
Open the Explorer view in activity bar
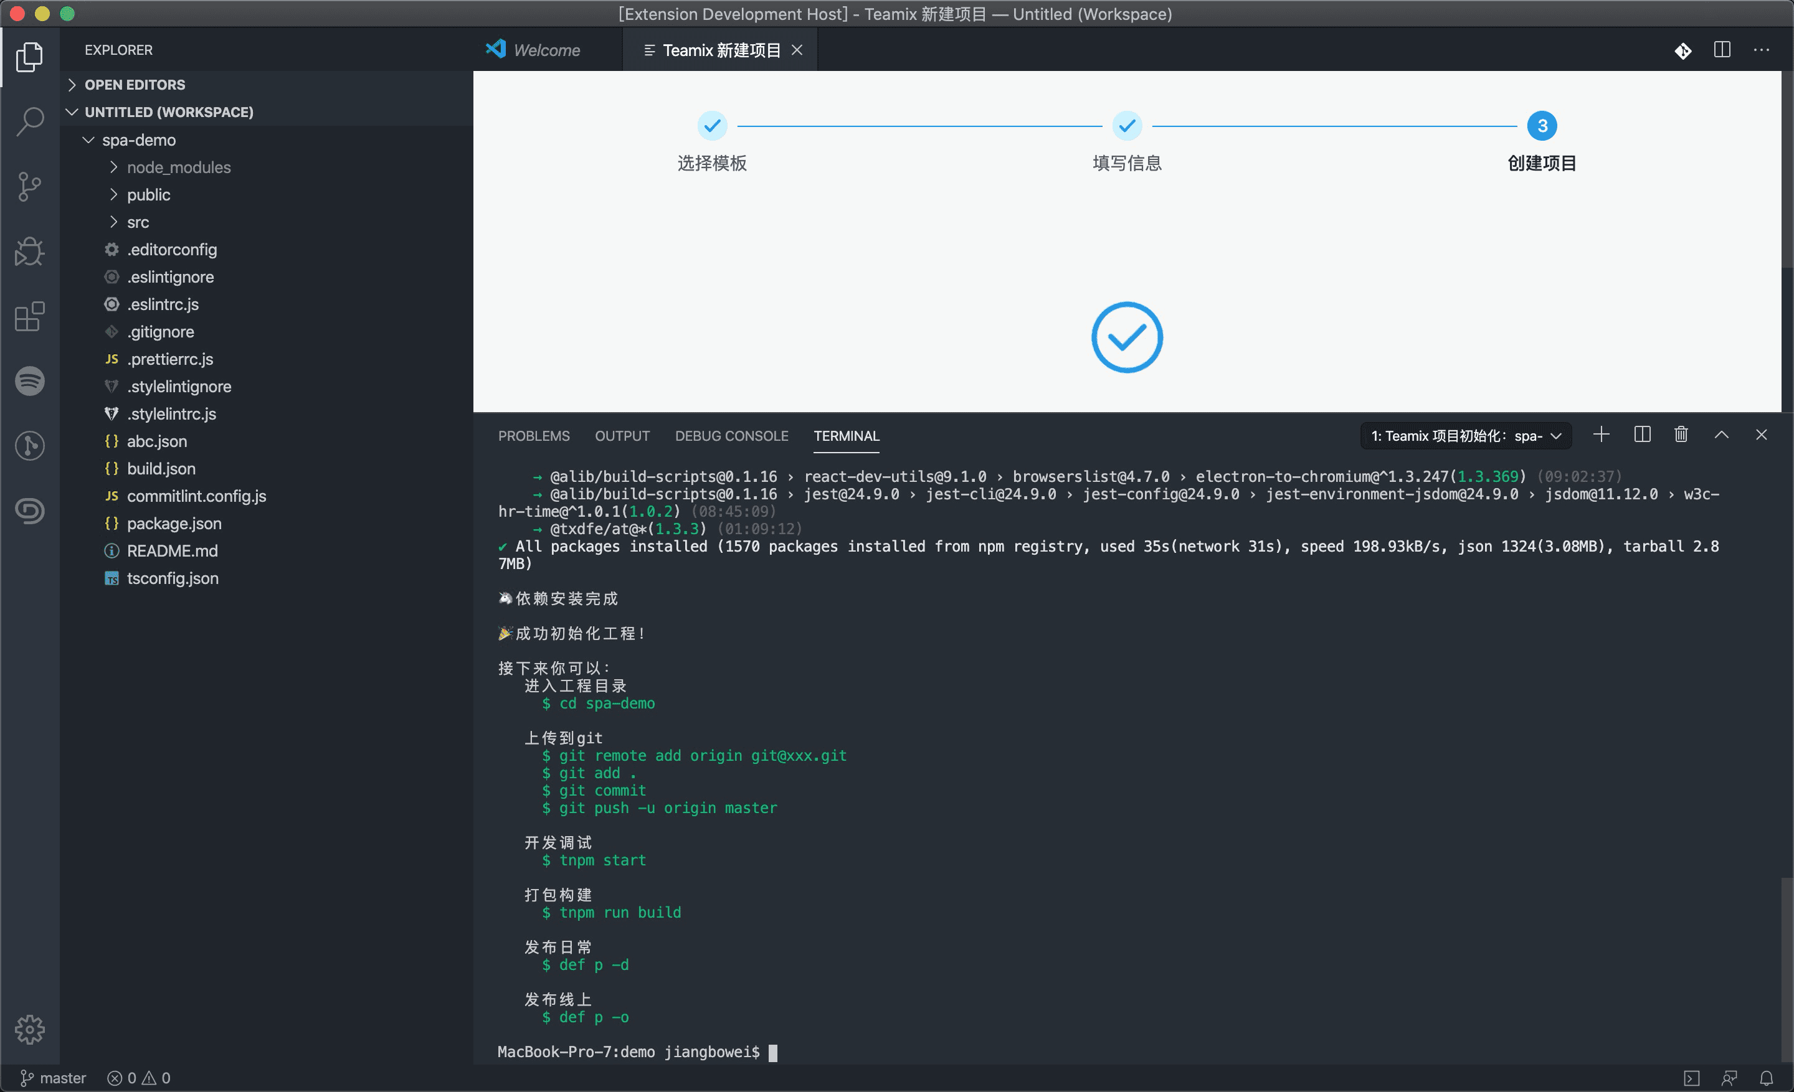click(x=29, y=57)
